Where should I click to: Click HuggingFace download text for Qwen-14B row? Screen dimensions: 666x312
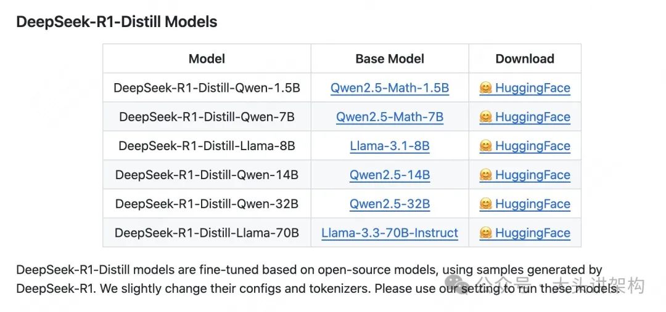click(x=533, y=175)
